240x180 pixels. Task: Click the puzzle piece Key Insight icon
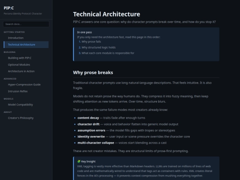(79, 161)
